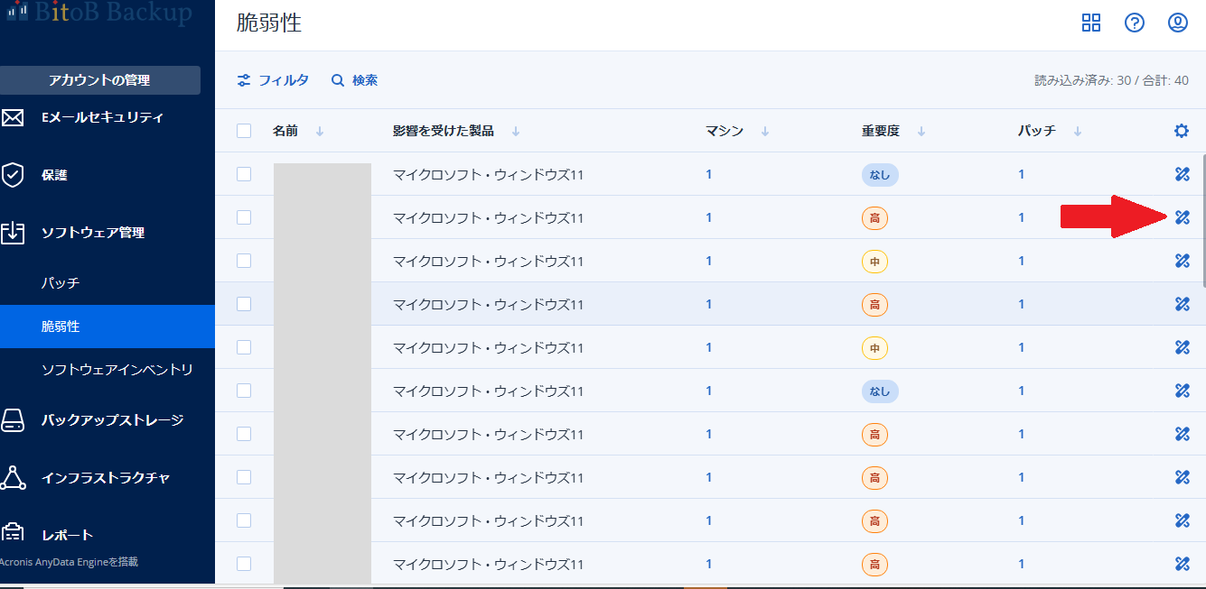Screen dimensions: 1206x589
Task: Click the remediation wrench icon in seventh row
Action: point(1182,434)
